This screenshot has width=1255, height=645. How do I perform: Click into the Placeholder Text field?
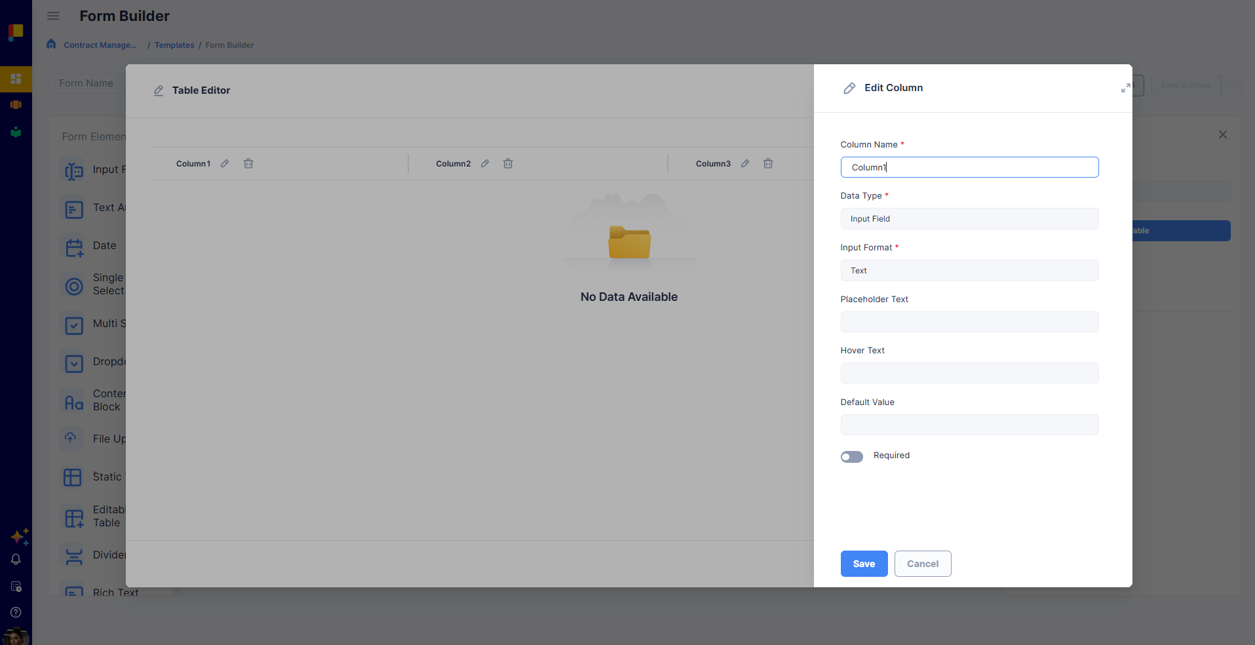pos(969,322)
